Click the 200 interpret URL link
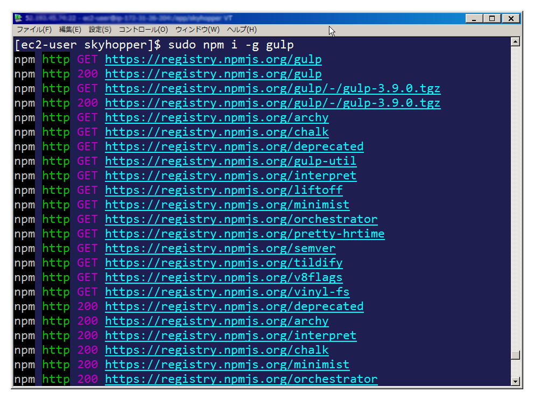The image size is (534, 400). pos(230,335)
